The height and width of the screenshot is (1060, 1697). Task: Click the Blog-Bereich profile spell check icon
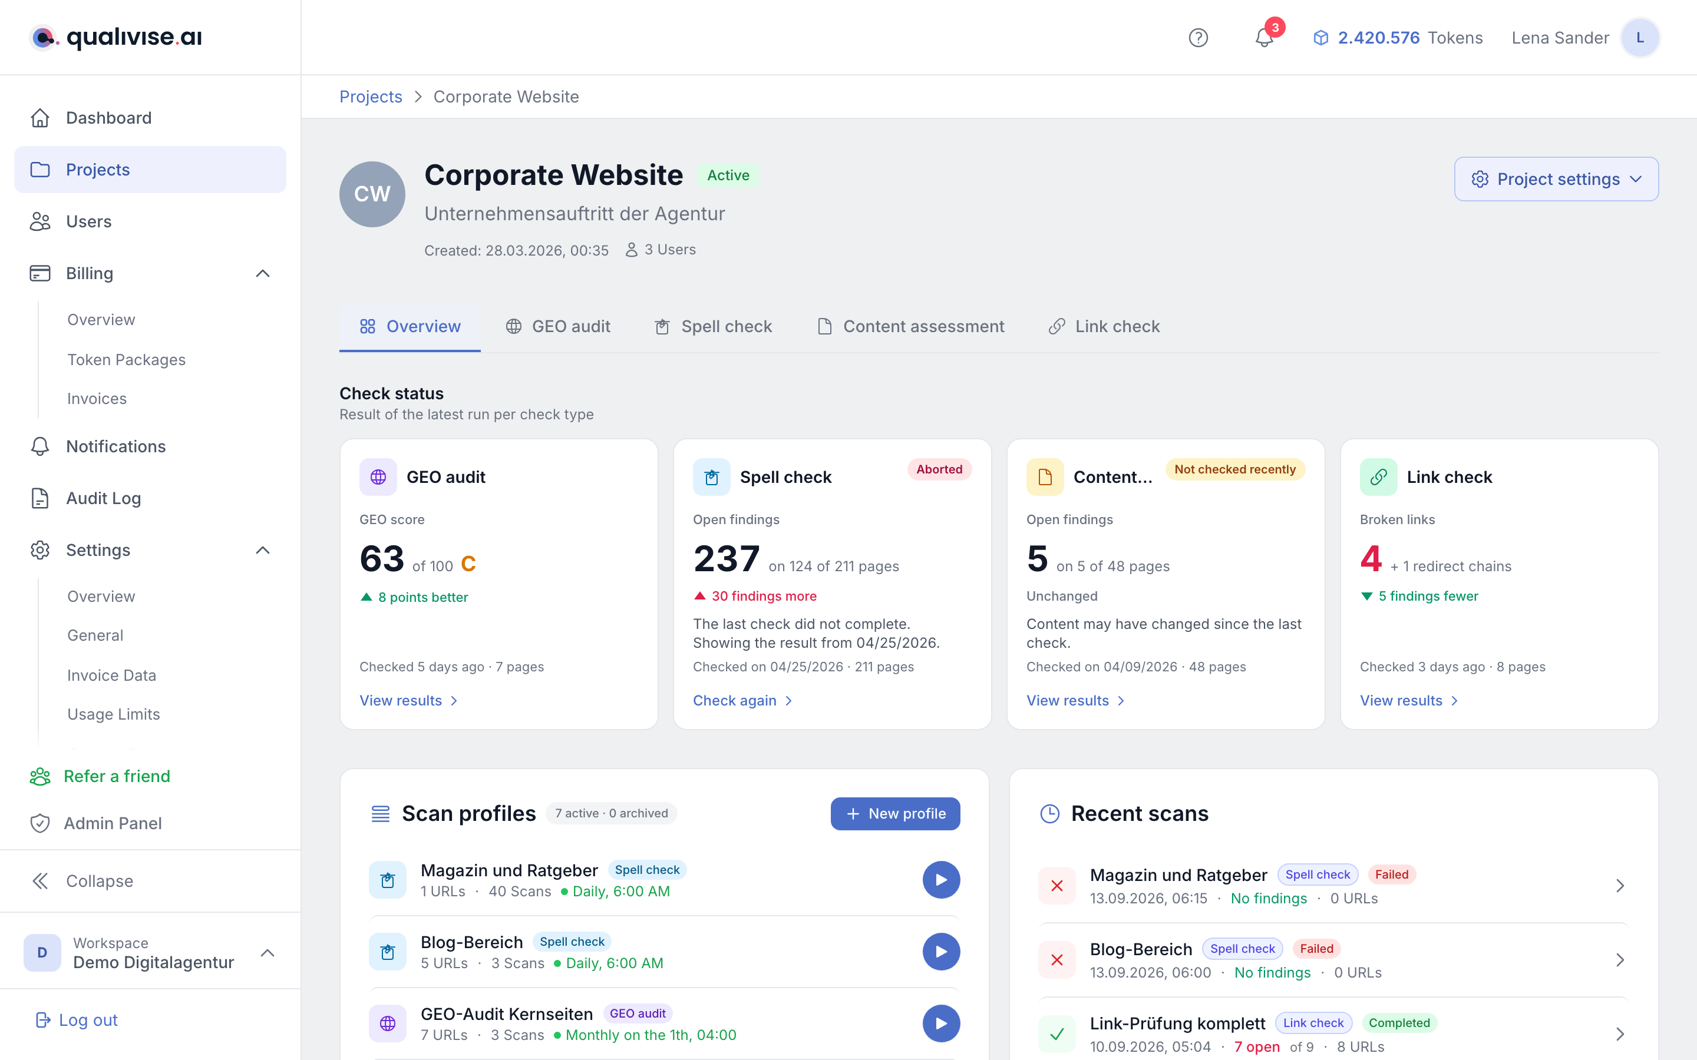coord(388,951)
